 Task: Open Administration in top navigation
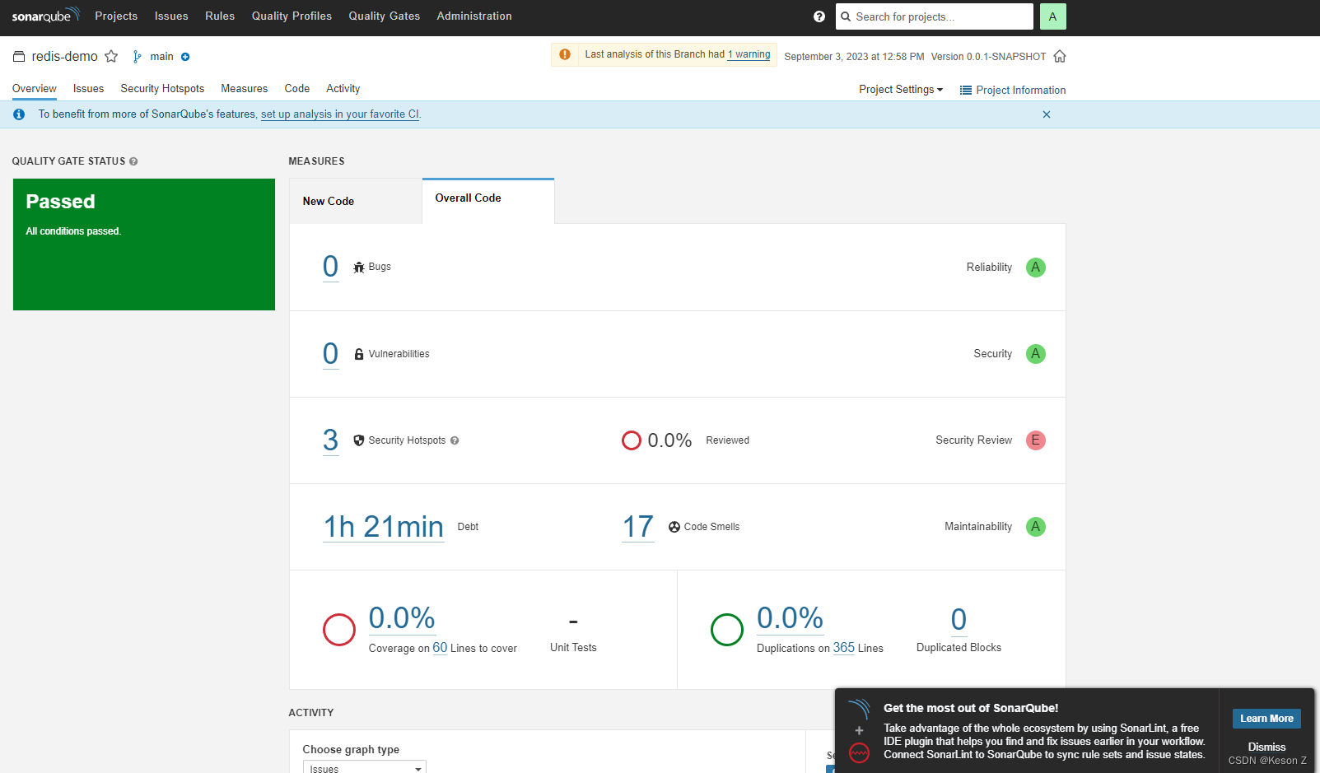(x=474, y=16)
